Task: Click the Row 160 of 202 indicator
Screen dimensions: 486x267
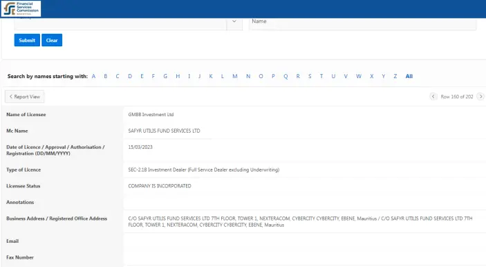Action: point(457,97)
